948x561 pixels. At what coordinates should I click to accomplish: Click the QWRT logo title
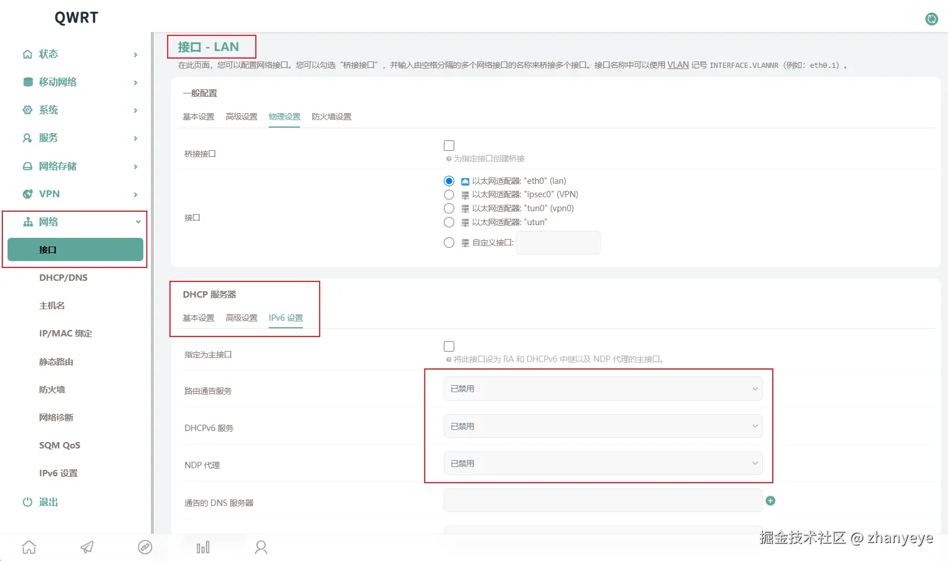click(x=77, y=18)
